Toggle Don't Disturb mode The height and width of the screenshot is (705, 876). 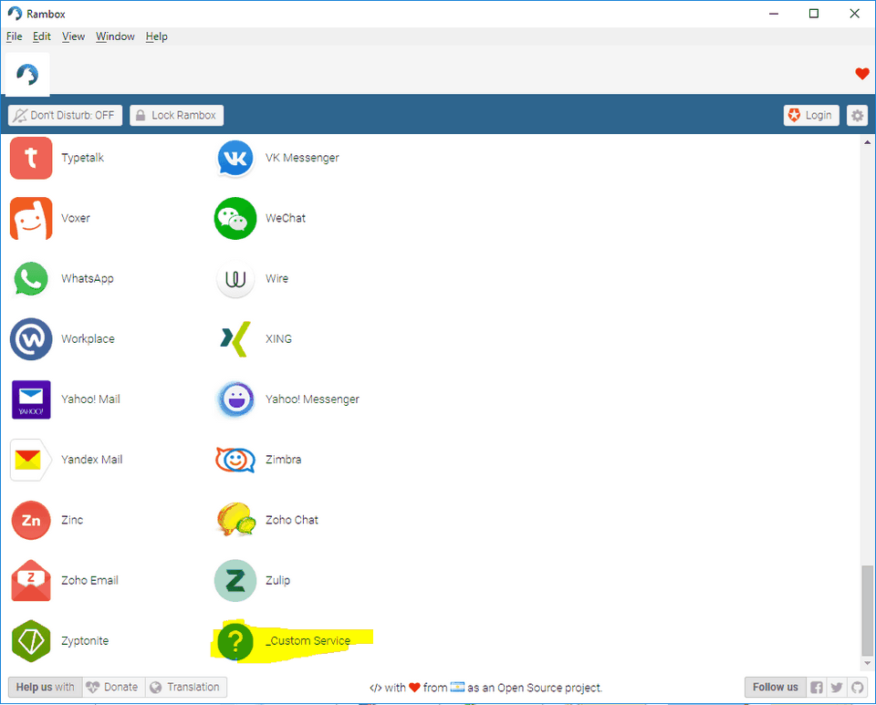[66, 116]
